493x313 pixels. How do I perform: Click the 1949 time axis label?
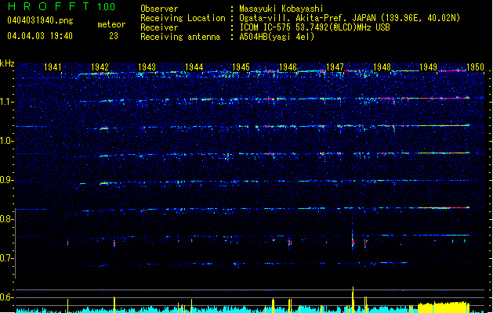click(428, 67)
